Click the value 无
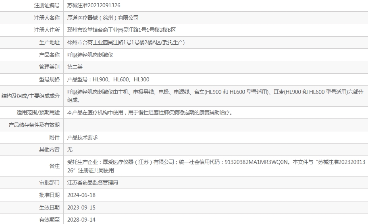This screenshot has width=368, height=224. [70, 149]
